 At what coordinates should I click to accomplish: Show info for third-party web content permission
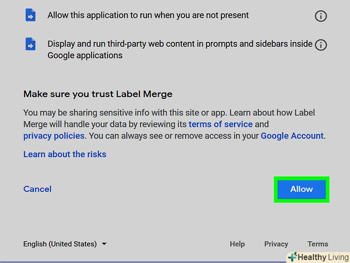tap(320, 45)
